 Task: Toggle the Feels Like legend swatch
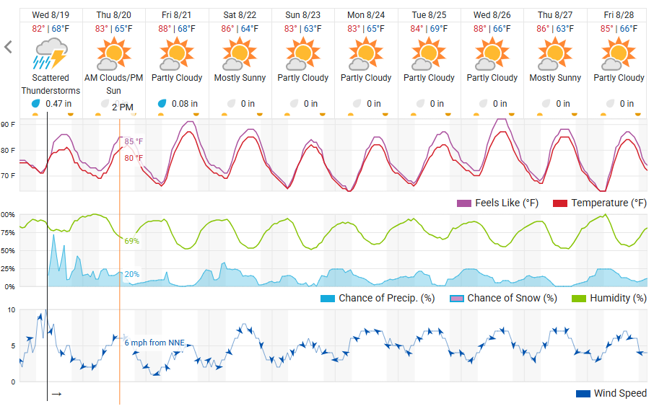pos(464,203)
